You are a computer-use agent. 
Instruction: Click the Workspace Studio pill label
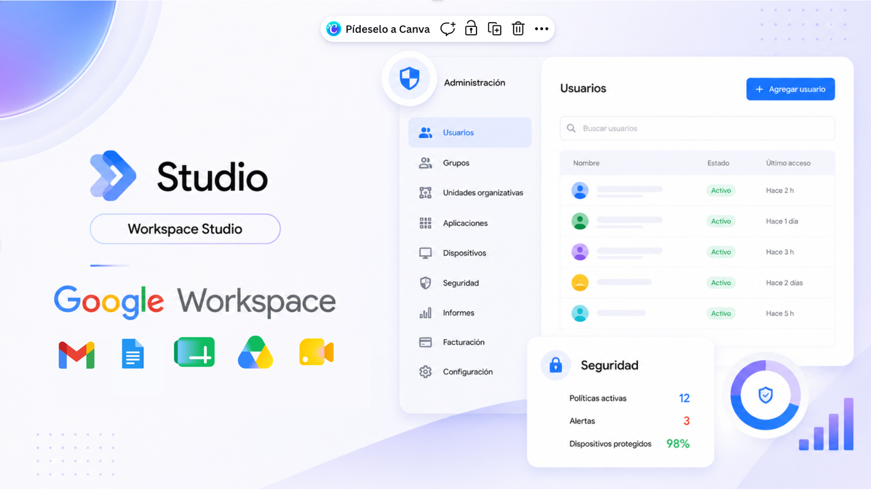[185, 229]
